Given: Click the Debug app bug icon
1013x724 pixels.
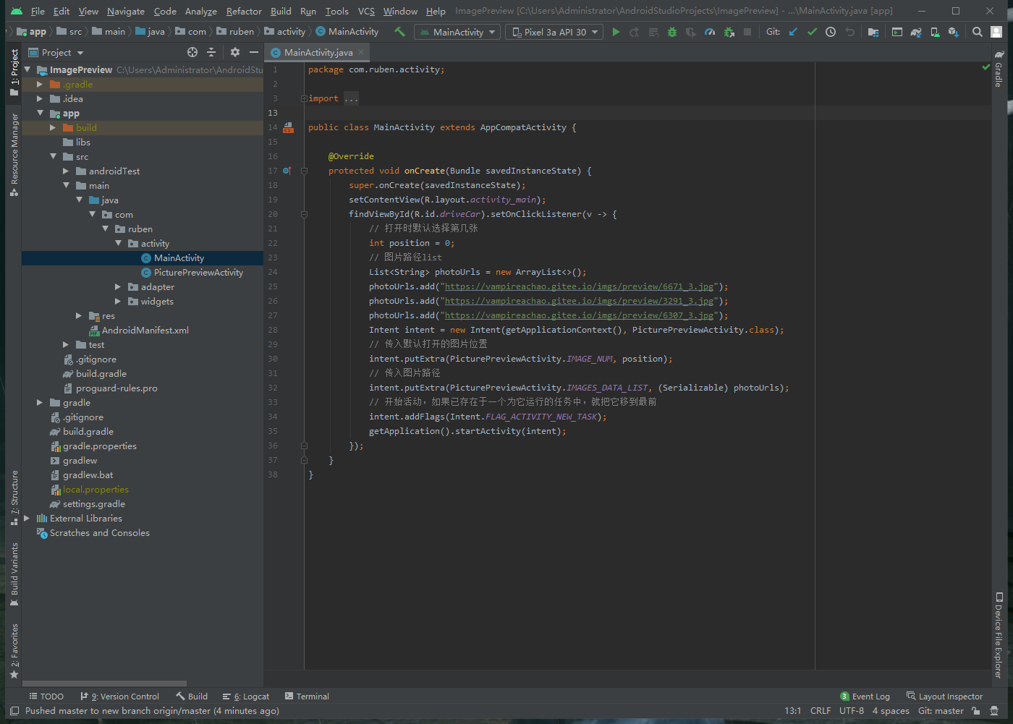Looking at the screenshot, I should pyautogui.click(x=672, y=32).
